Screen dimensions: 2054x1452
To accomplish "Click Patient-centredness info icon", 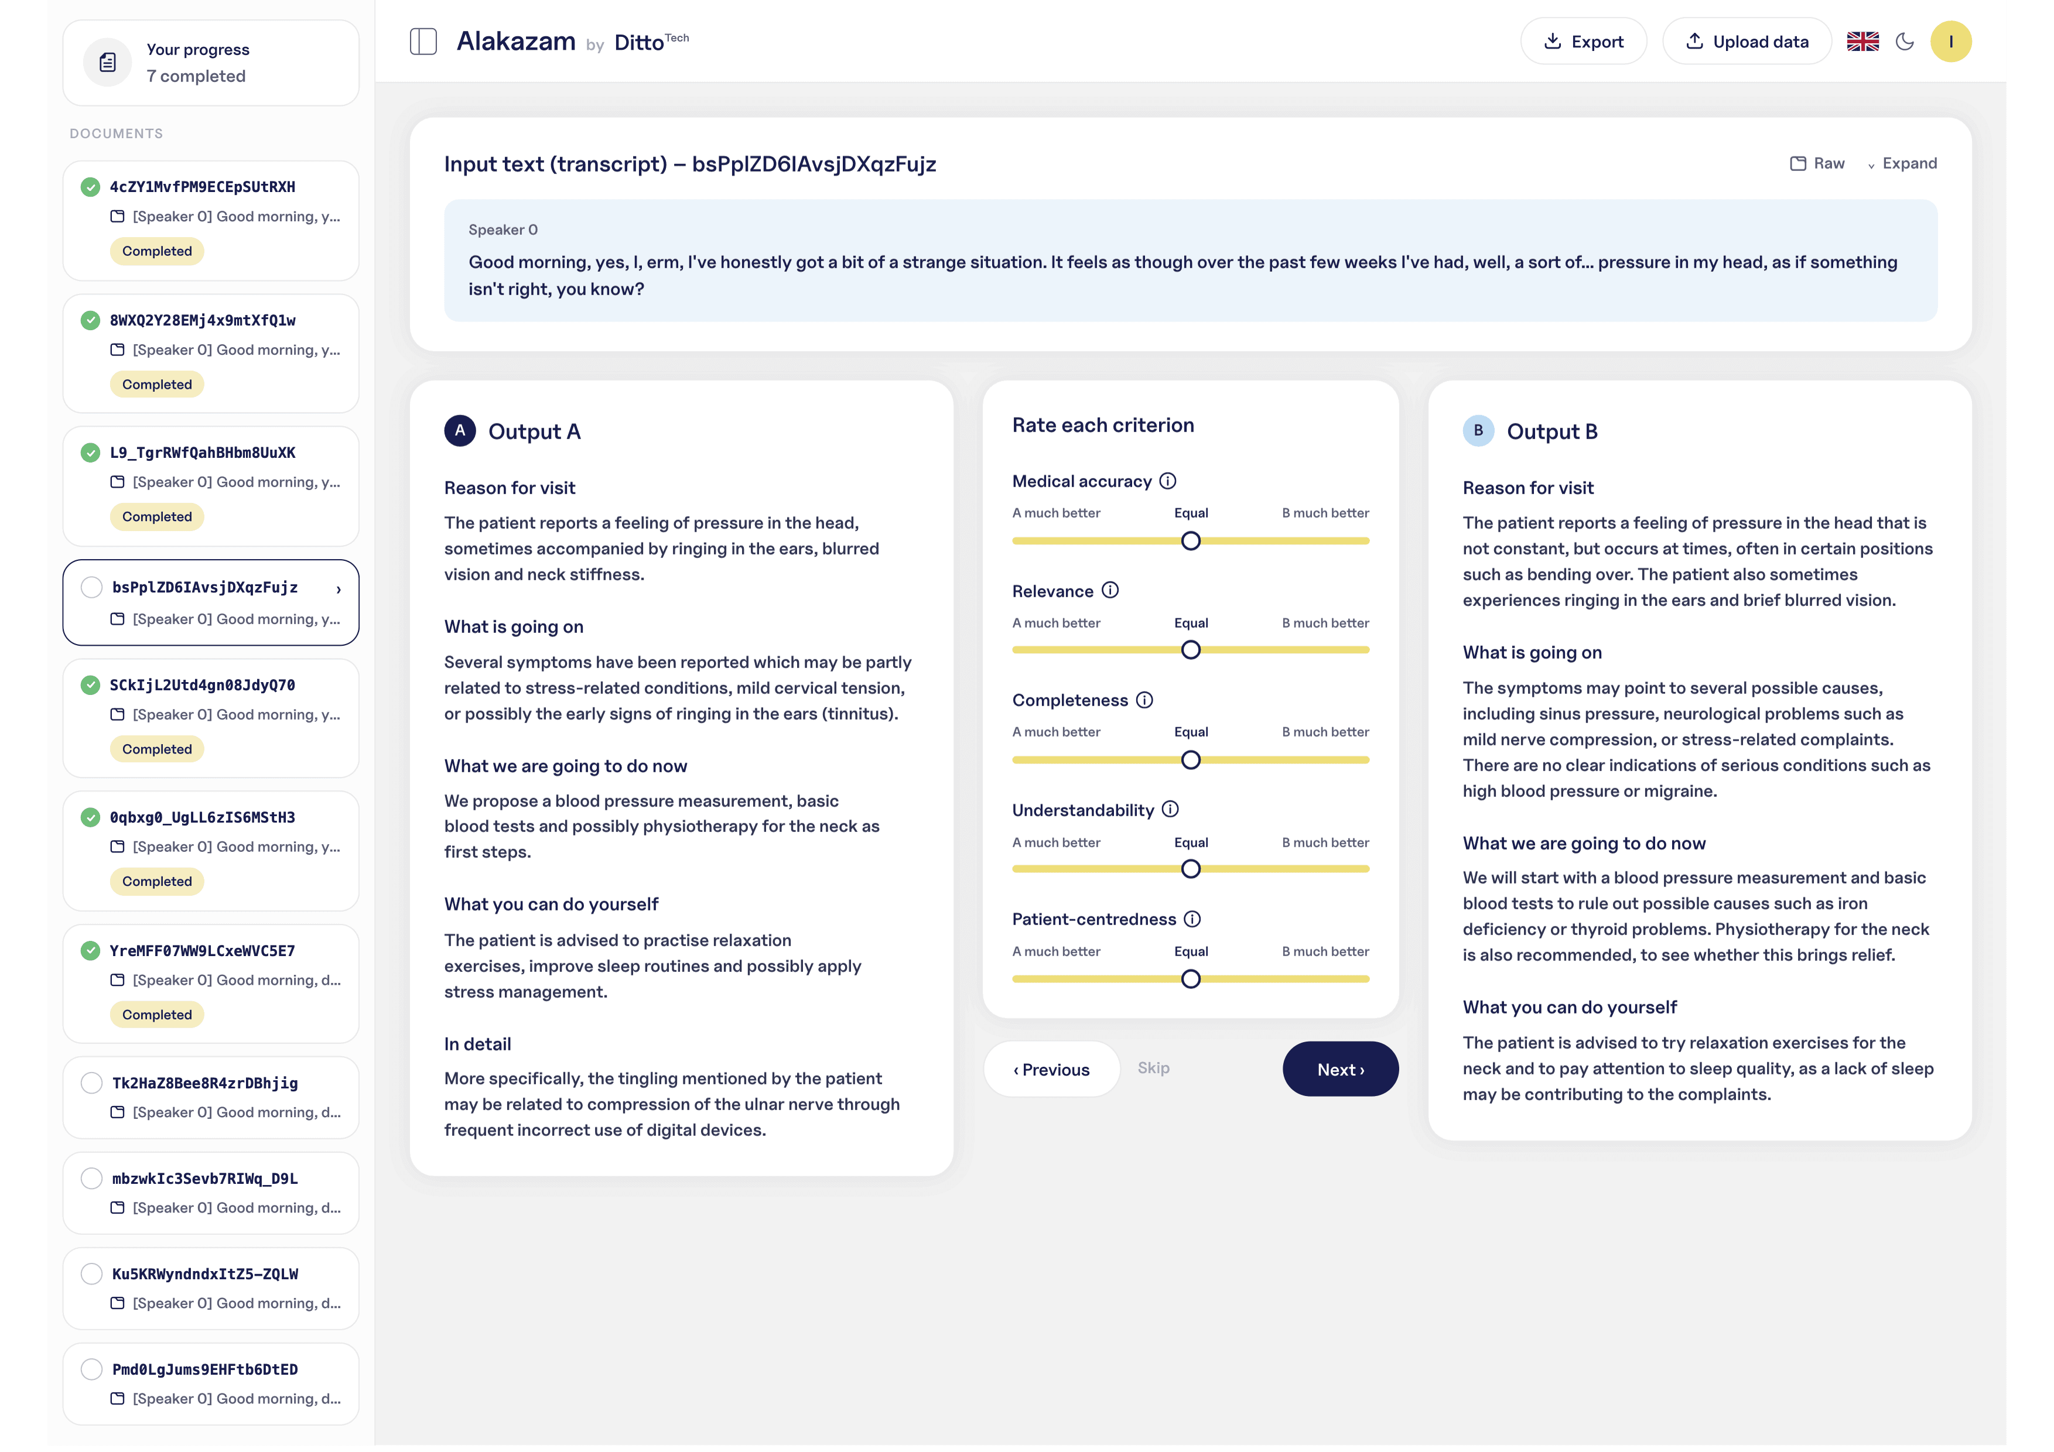I will tap(1192, 919).
